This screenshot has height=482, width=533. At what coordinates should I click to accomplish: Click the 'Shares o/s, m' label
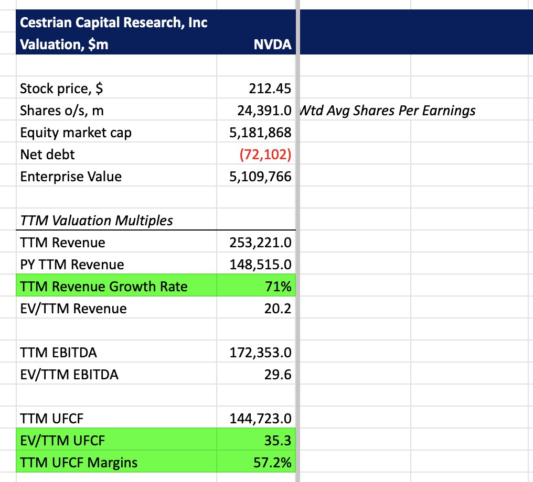click(61, 111)
